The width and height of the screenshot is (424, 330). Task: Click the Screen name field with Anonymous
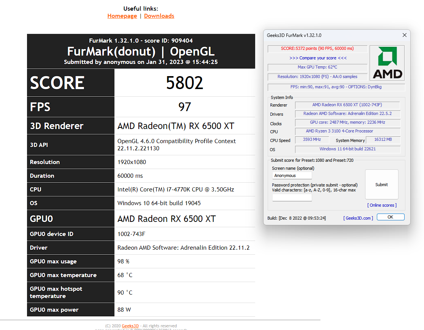292,176
